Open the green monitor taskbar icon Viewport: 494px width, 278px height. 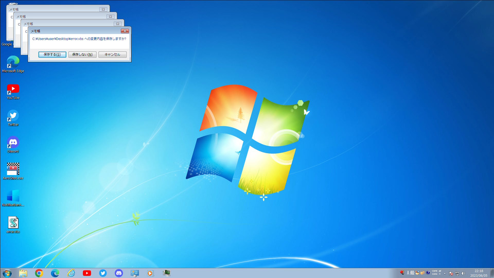click(x=167, y=272)
